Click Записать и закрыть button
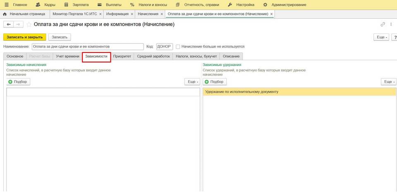Image resolution: width=397 pixels, height=193 pixels. coord(24,37)
